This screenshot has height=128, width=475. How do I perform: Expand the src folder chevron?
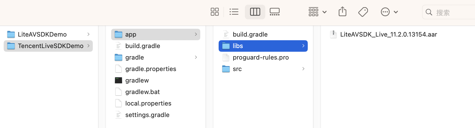pos(303,69)
